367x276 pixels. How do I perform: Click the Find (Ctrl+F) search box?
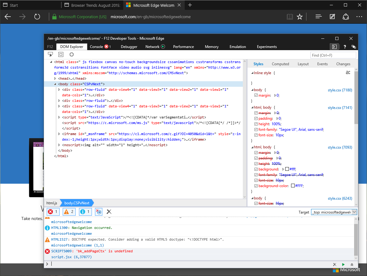tap(333, 55)
